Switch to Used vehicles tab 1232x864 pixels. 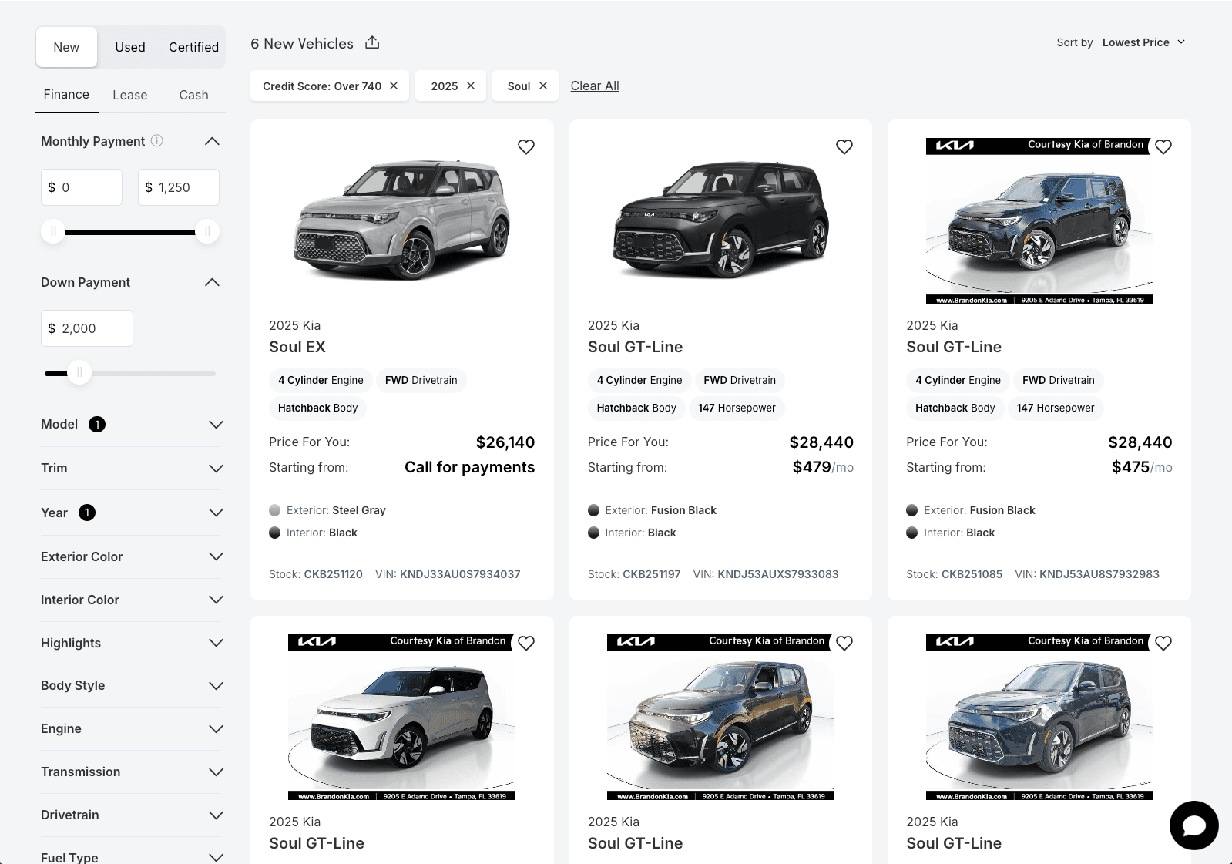[x=130, y=47]
